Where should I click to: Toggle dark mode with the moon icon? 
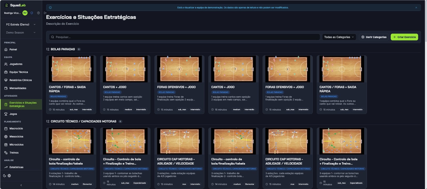point(5,176)
